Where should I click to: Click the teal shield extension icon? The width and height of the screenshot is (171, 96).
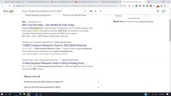point(137,6)
